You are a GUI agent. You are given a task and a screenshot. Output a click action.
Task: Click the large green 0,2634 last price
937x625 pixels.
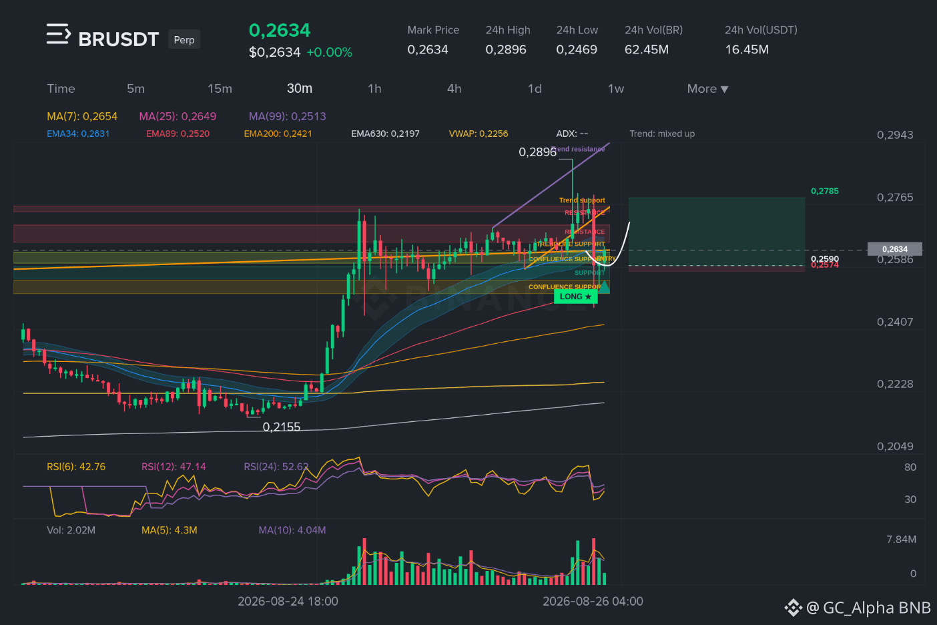tap(280, 30)
